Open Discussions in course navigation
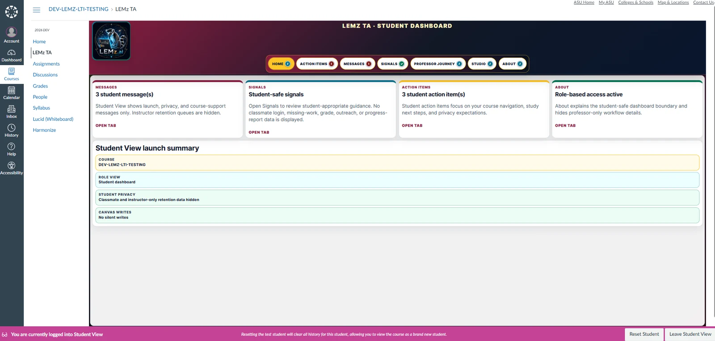 tap(45, 75)
